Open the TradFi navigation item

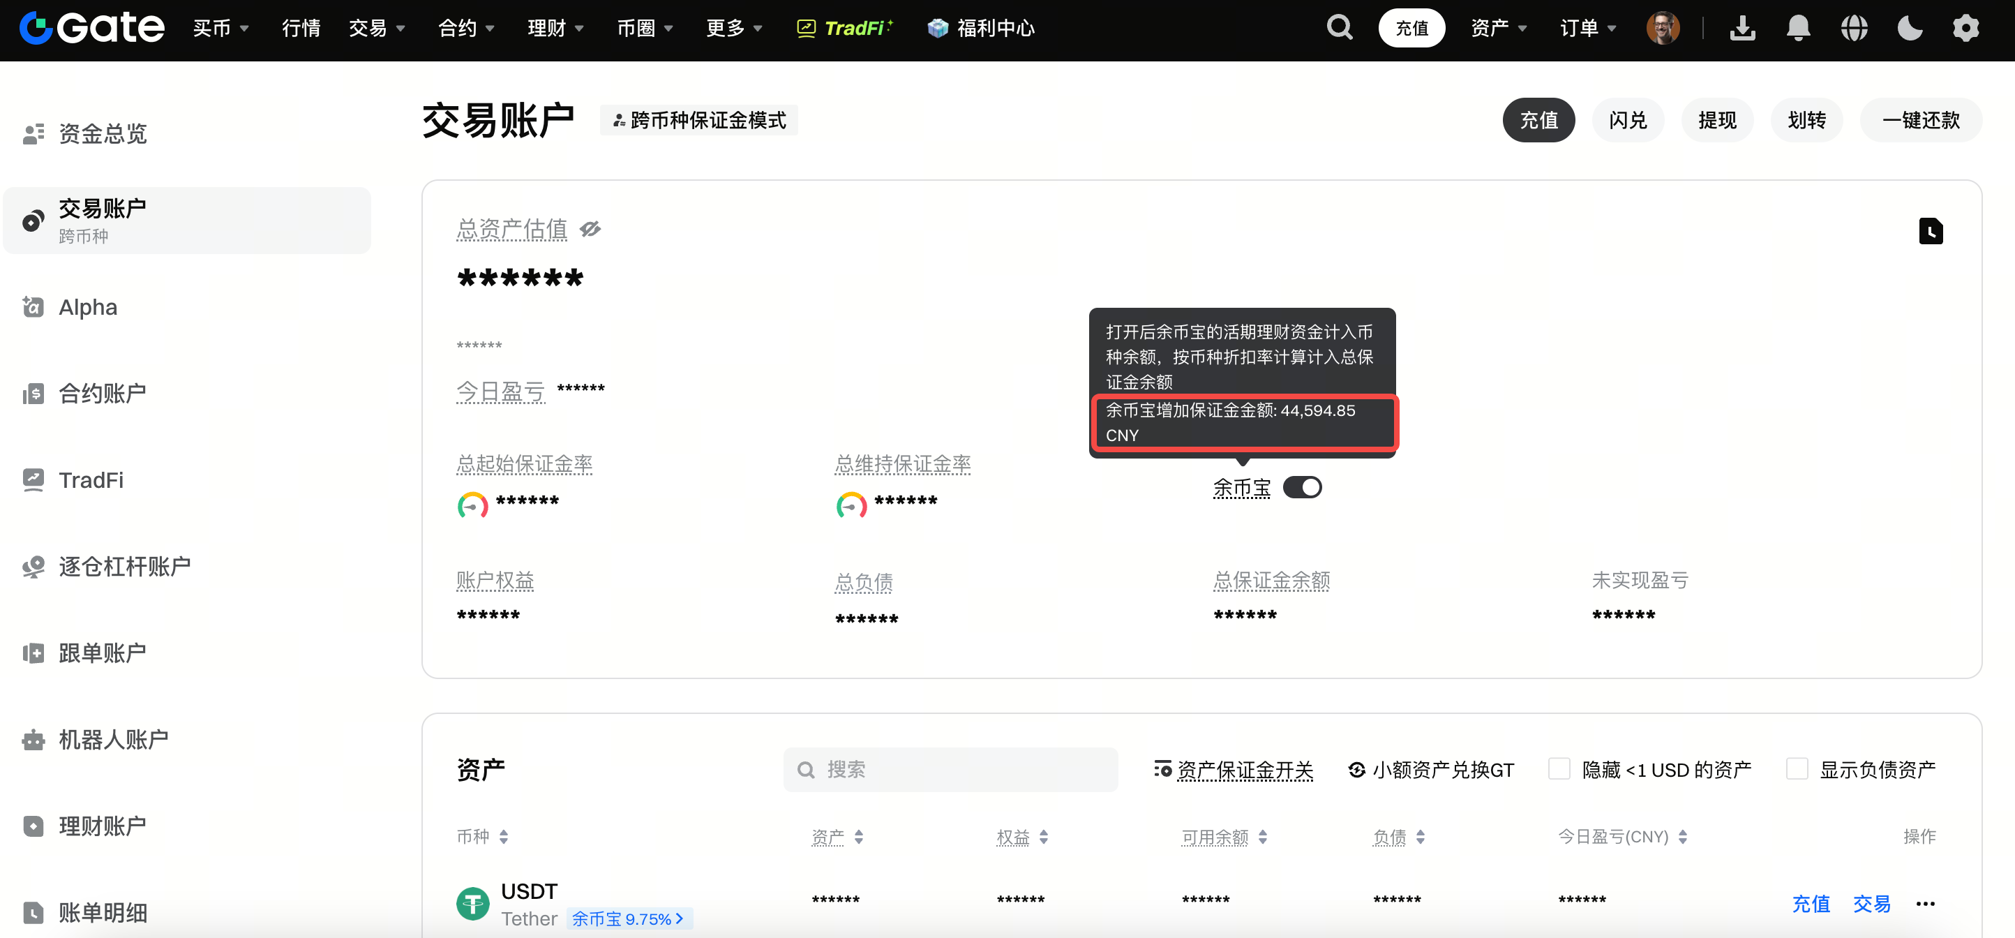point(845,27)
